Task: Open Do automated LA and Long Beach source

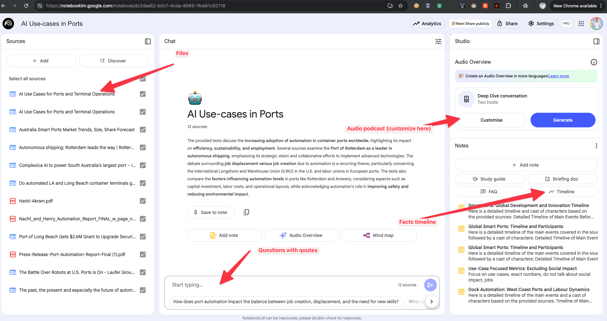Action: pos(77,183)
